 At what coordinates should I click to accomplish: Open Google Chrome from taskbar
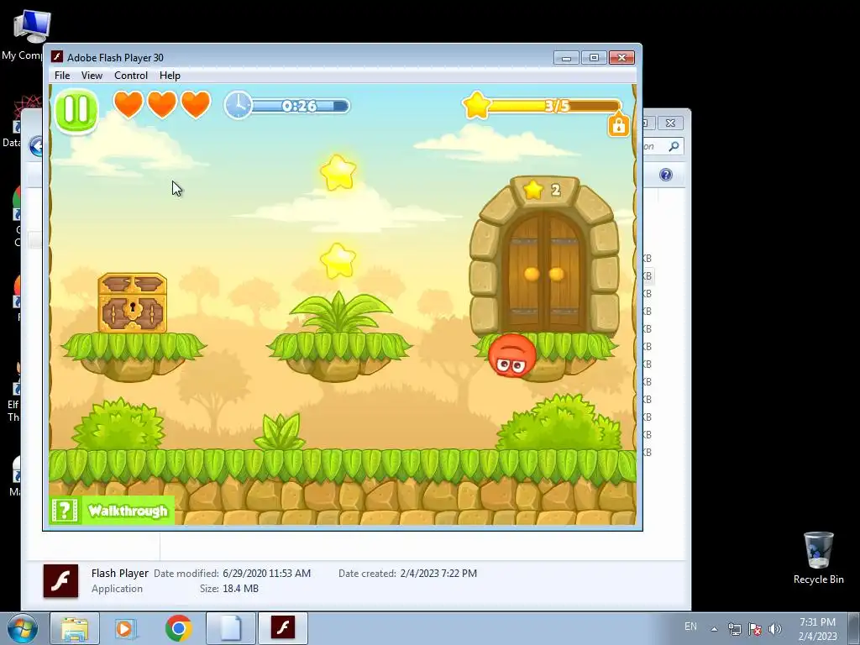178,628
